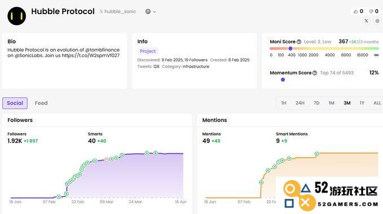This screenshot has width=383, height=214.
Task: Click the red minus marker on Followers chart
Action: pos(107,160)
